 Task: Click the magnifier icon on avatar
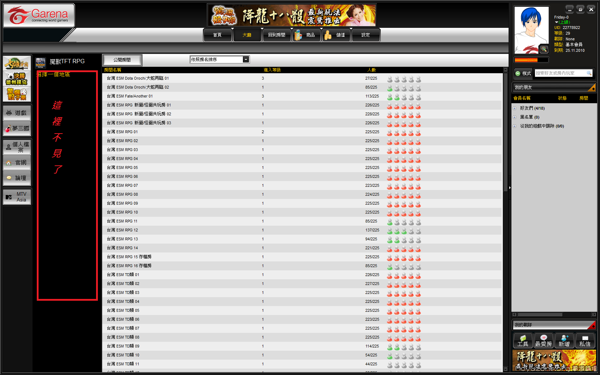click(x=544, y=49)
